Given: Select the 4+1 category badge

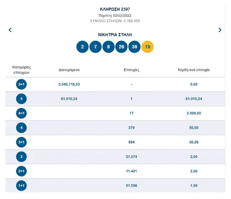Looking at the screenshot, I should tap(21, 113).
